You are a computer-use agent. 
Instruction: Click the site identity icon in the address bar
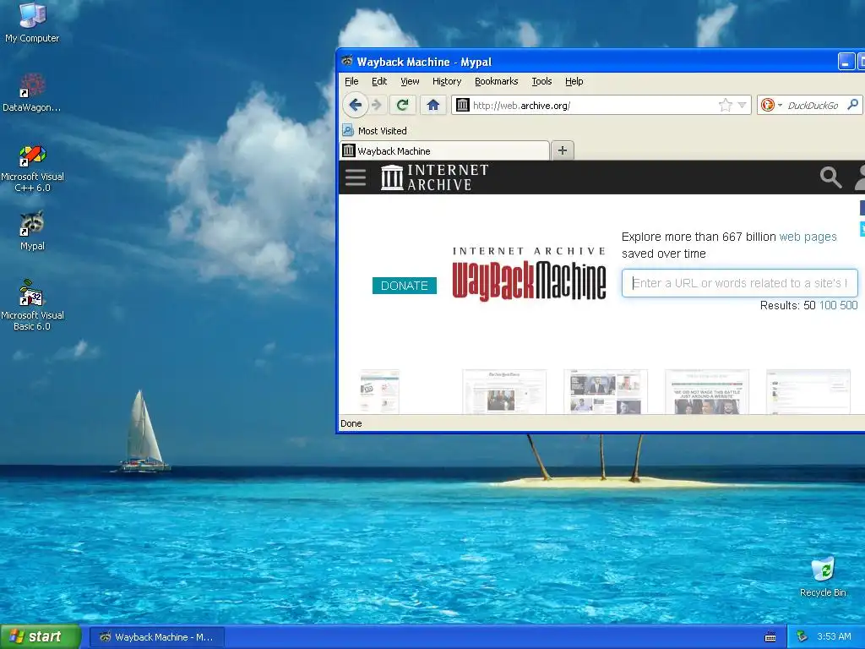click(x=463, y=105)
